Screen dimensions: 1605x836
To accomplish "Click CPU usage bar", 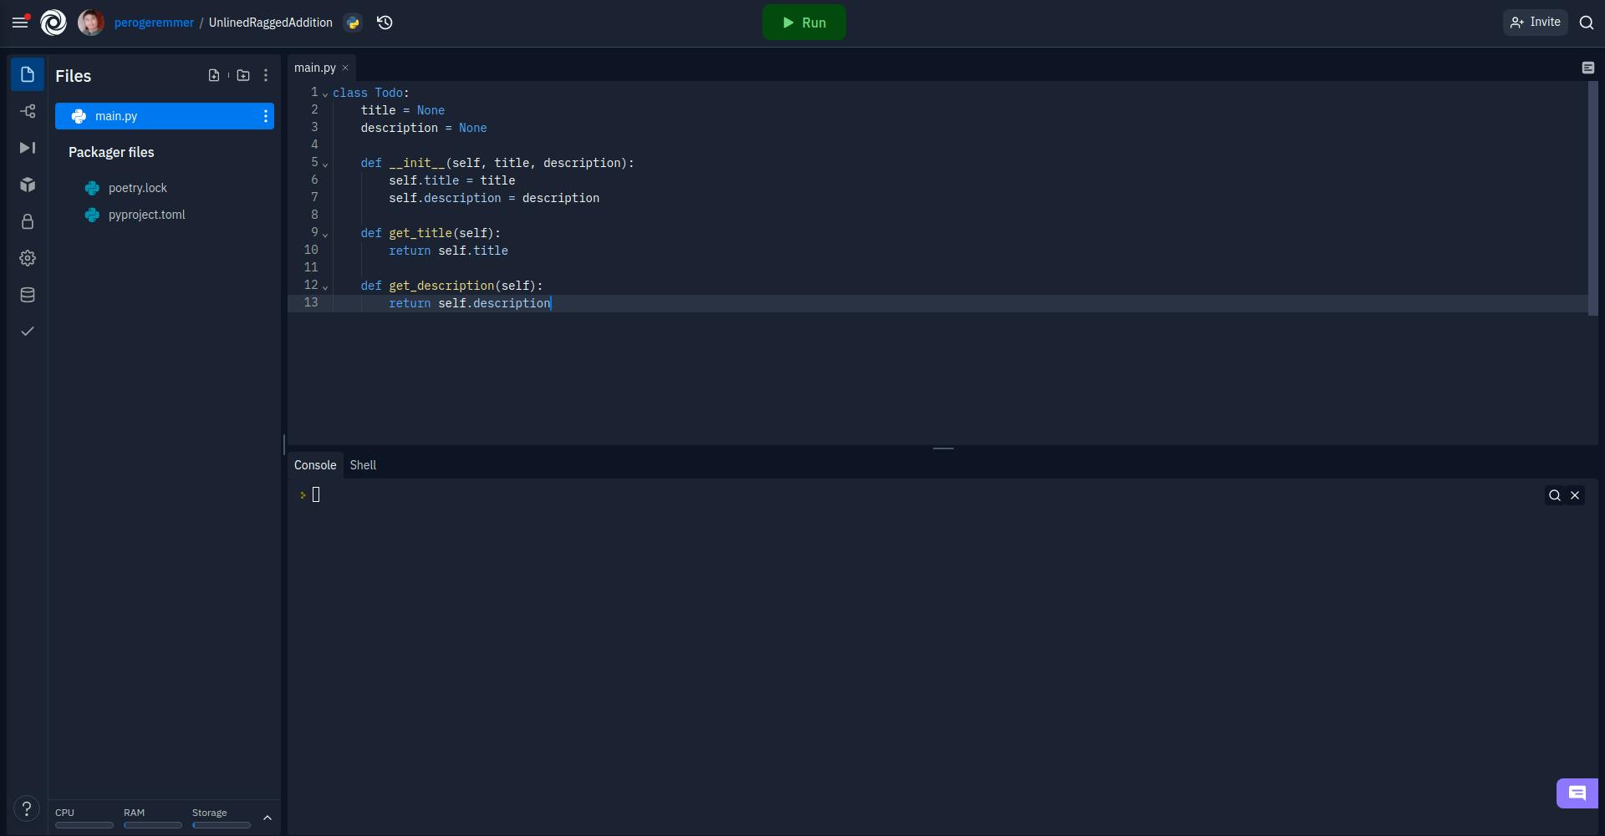I will pyautogui.click(x=84, y=825).
